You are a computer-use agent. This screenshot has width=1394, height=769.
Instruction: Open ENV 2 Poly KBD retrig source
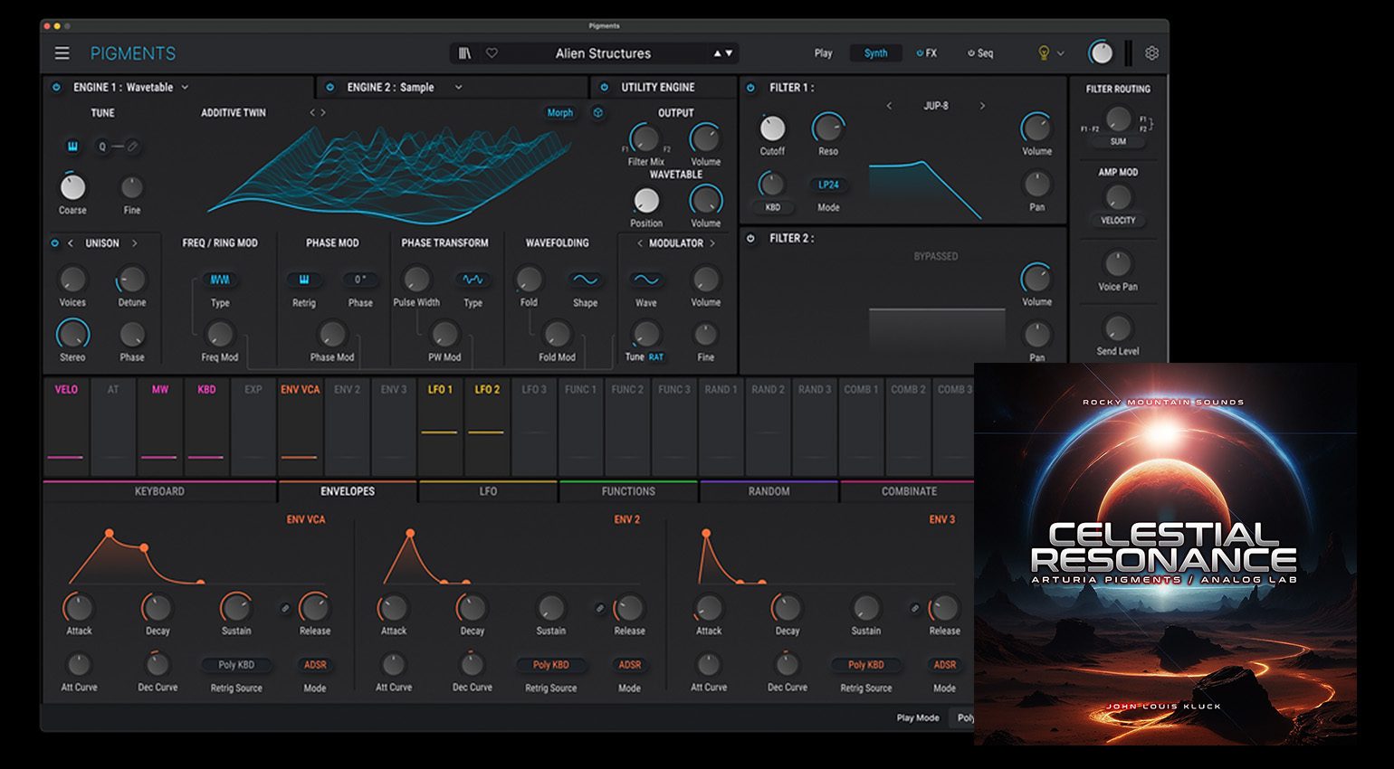pos(550,665)
